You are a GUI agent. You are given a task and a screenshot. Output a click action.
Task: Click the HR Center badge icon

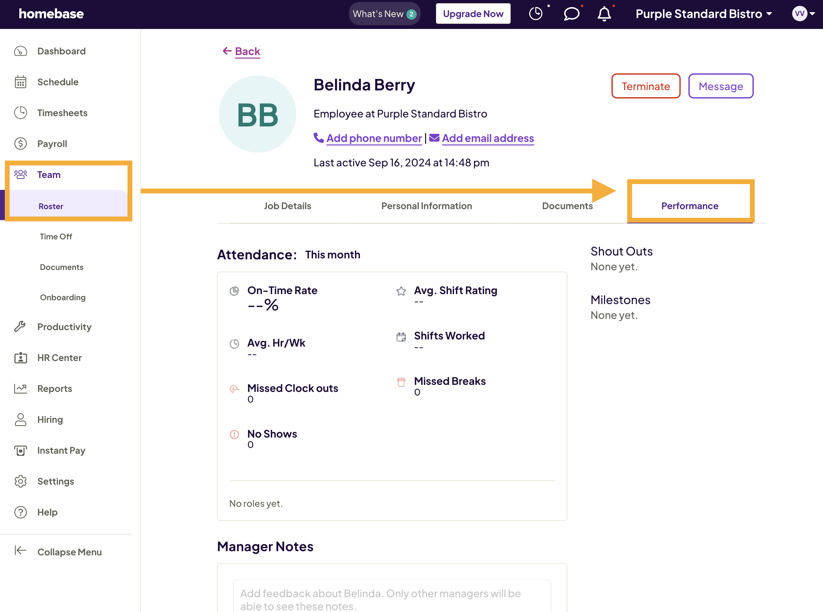(x=21, y=358)
